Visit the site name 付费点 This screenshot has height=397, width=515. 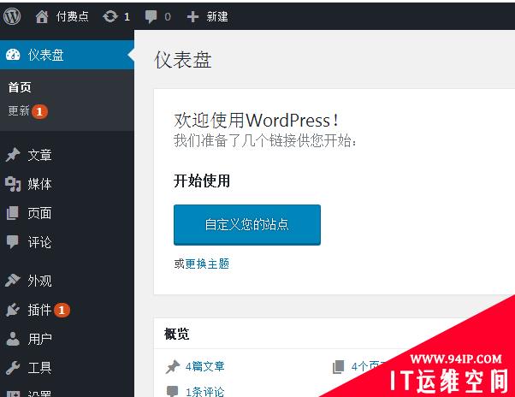72,16
